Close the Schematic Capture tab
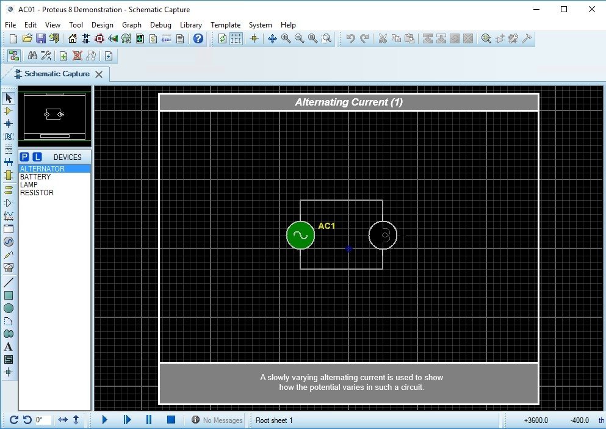 click(x=99, y=74)
